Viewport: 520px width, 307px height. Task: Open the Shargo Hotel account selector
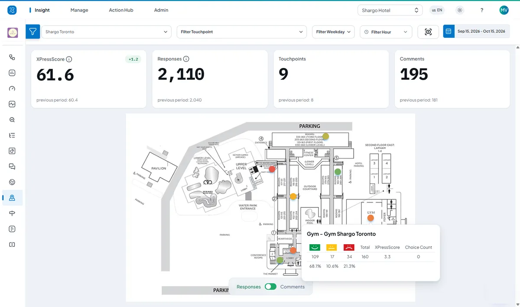(x=390, y=10)
